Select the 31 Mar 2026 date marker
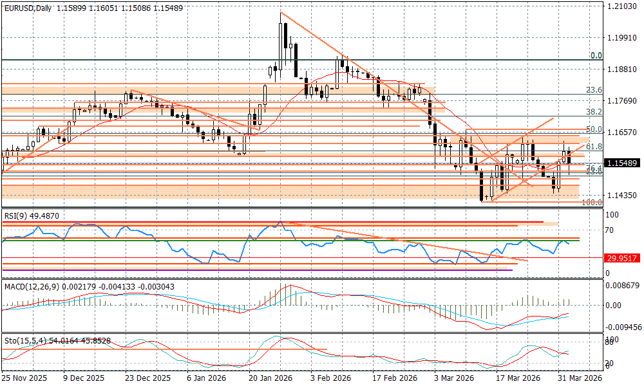The width and height of the screenshot is (644, 386). pos(580,378)
